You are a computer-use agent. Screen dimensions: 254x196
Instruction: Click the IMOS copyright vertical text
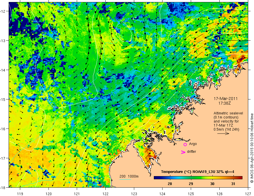point(252,148)
